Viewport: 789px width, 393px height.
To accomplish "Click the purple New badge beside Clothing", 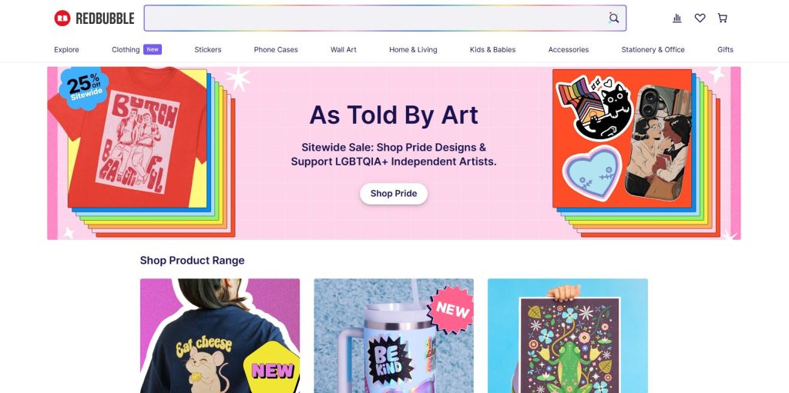I will [153, 49].
